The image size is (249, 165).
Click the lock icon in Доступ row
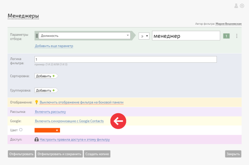click(x=37, y=139)
